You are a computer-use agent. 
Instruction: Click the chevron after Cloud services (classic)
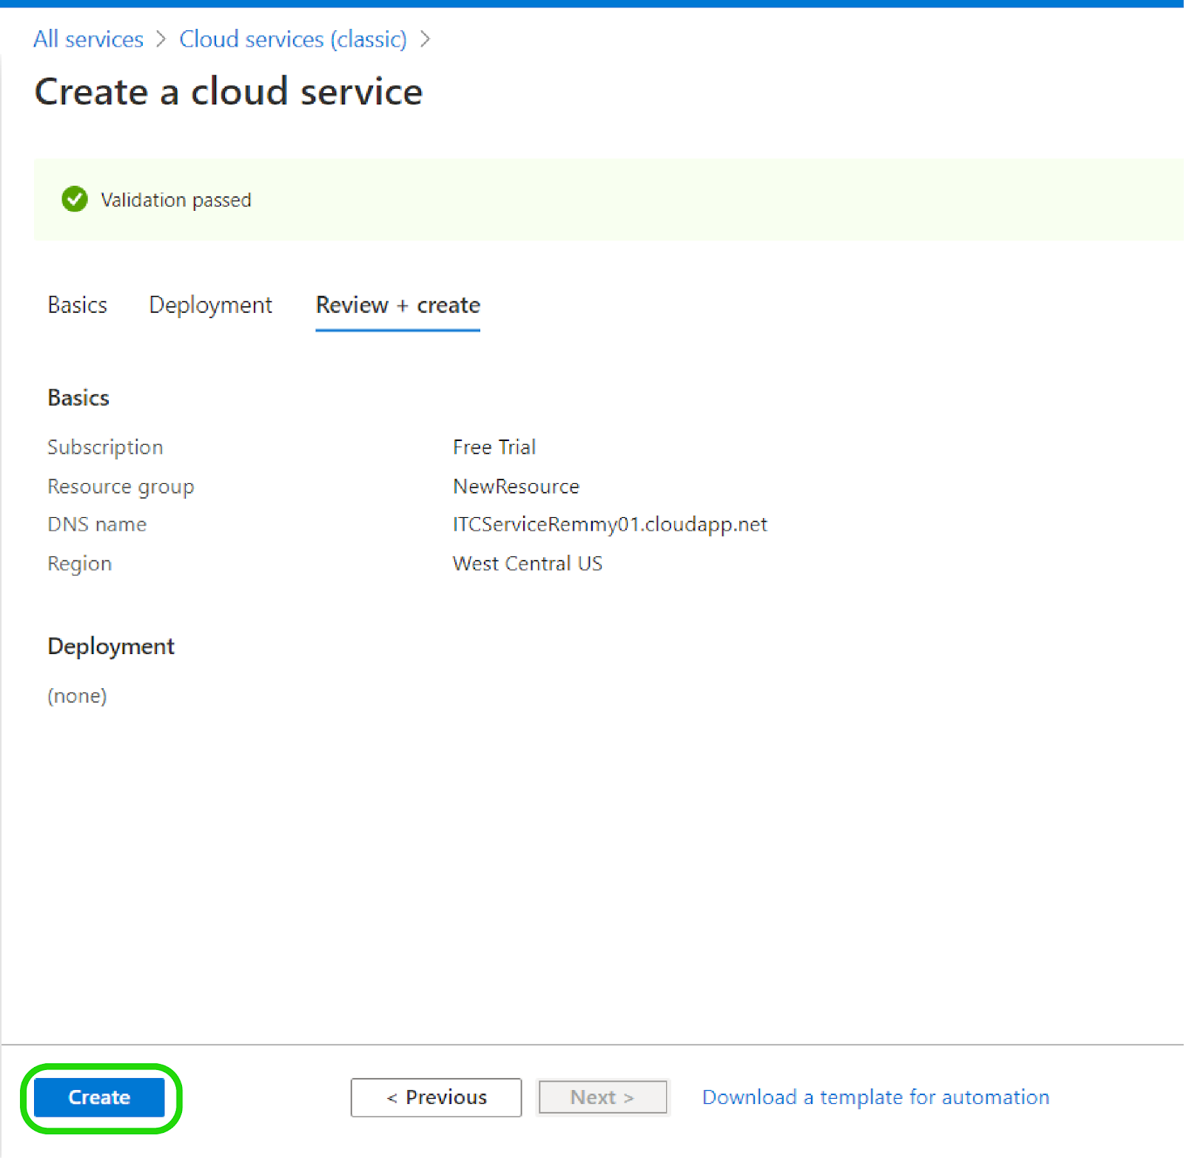point(426,38)
